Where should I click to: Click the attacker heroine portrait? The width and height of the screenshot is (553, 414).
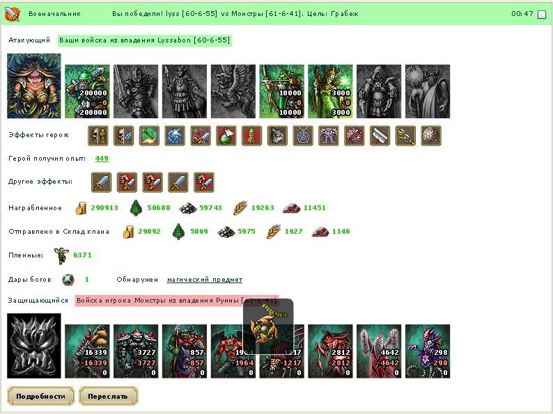pyautogui.click(x=34, y=86)
